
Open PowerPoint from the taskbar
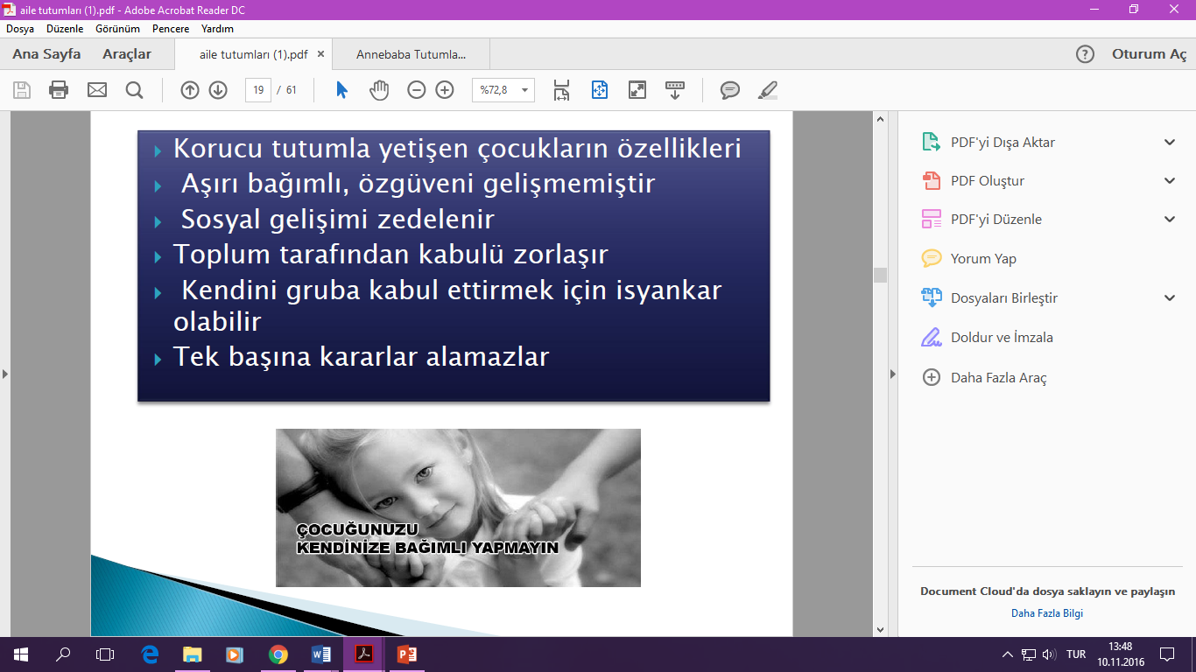[407, 654]
